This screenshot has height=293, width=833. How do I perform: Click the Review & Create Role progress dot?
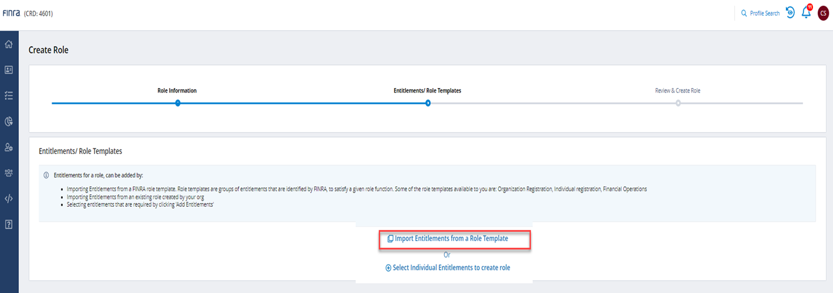click(x=678, y=103)
